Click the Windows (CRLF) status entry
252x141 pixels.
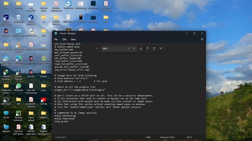click(167, 137)
